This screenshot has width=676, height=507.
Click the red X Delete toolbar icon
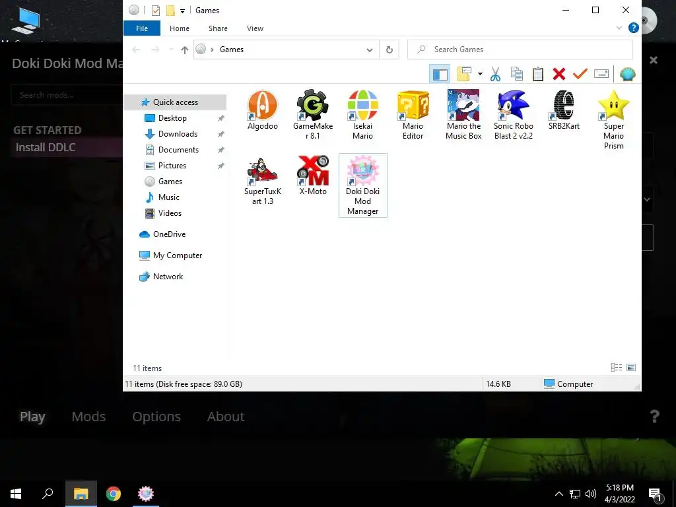pyautogui.click(x=558, y=74)
